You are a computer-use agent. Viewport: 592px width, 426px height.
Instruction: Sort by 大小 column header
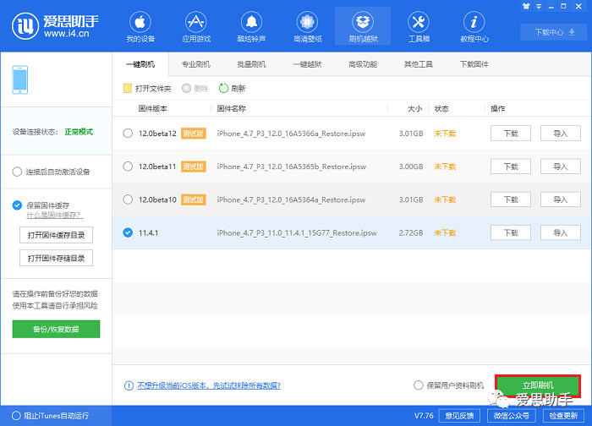pyautogui.click(x=414, y=109)
